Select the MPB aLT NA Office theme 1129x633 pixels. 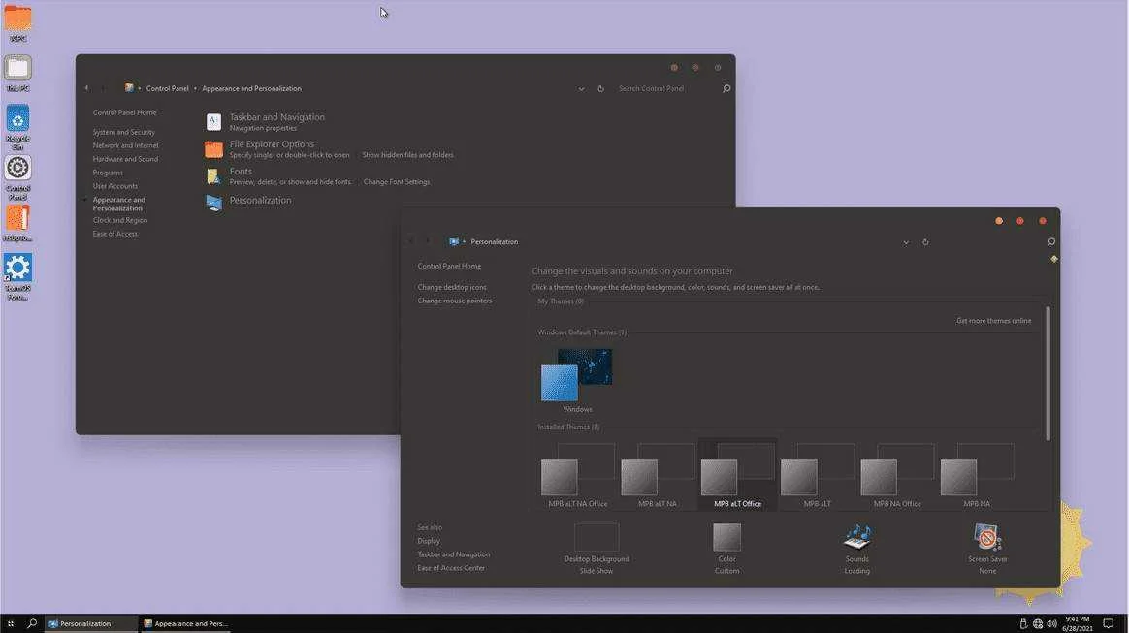(577, 475)
